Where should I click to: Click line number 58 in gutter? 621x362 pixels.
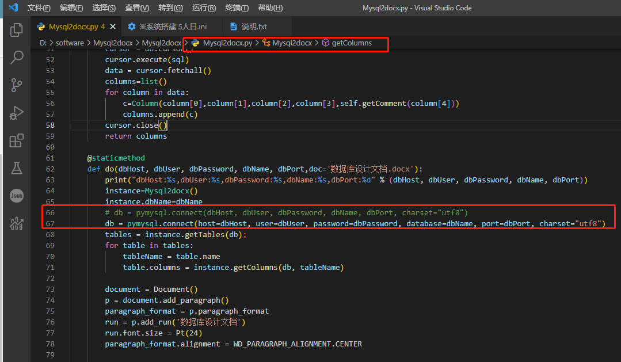point(50,125)
